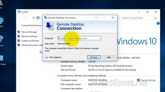Click the Up arrow in System window

[x=34, y=18]
